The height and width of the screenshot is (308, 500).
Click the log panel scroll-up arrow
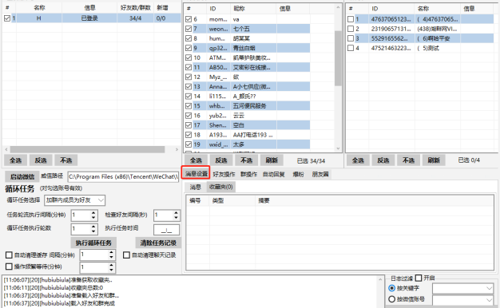pos(380,279)
